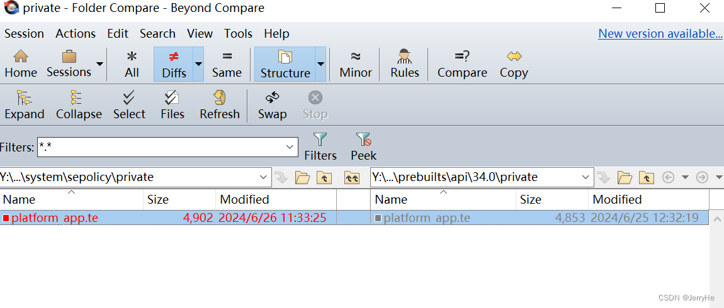Open the Tools menu
This screenshot has height=308, width=724.
point(238,34)
